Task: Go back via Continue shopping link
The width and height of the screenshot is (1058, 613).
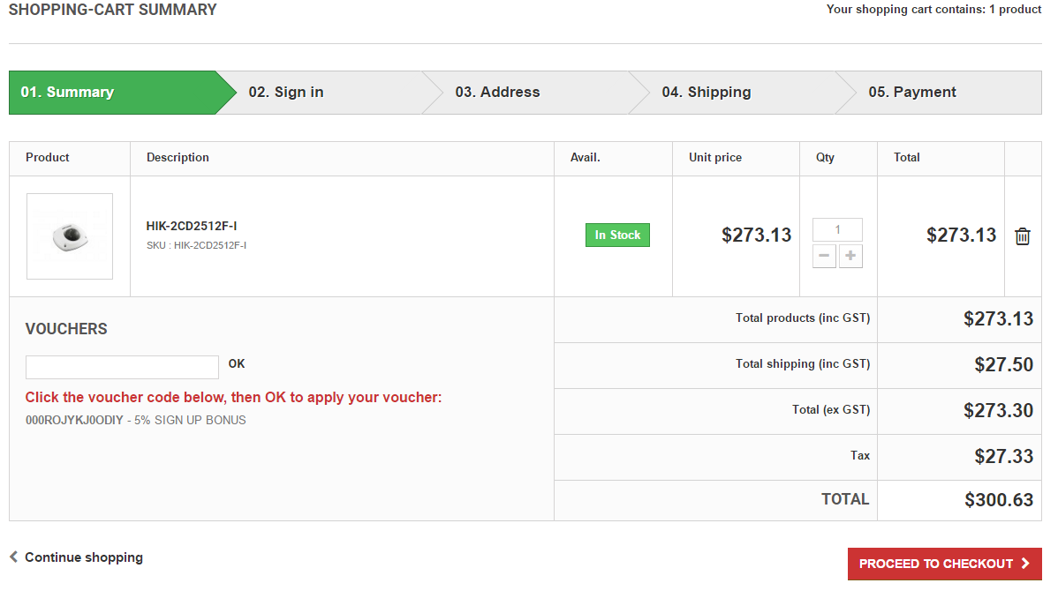Action: [x=83, y=557]
